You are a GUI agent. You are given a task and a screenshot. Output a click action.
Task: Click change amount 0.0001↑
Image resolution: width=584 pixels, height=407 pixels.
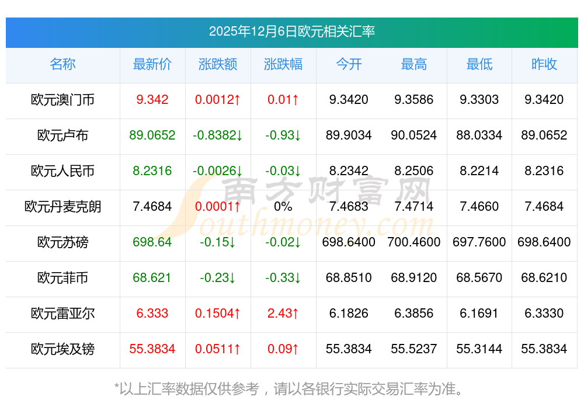tap(218, 206)
